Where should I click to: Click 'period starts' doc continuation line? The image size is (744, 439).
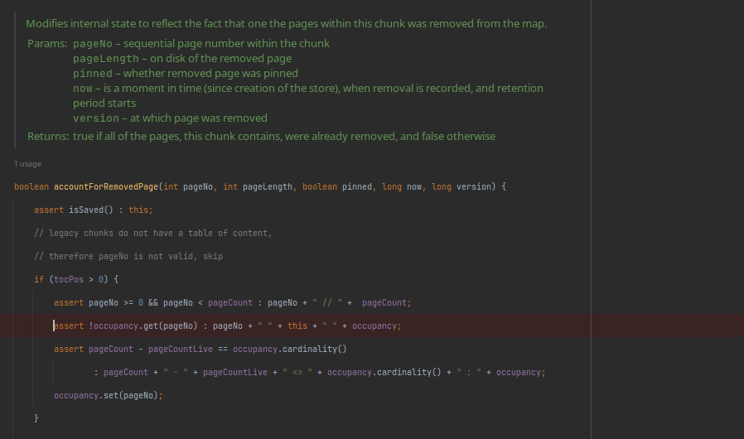(x=104, y=104)
